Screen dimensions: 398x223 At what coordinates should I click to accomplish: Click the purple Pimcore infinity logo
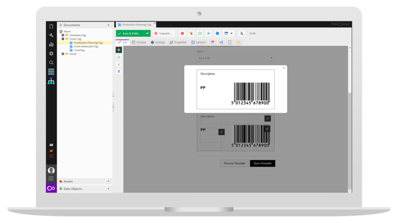51,188
